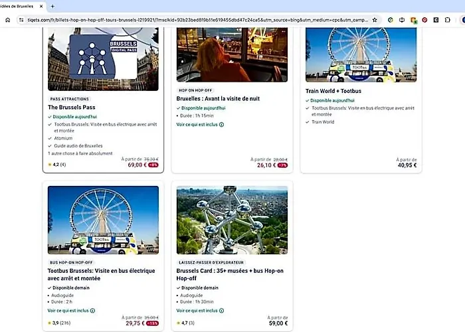Click the browser home icon

click(x=8, y=20)
